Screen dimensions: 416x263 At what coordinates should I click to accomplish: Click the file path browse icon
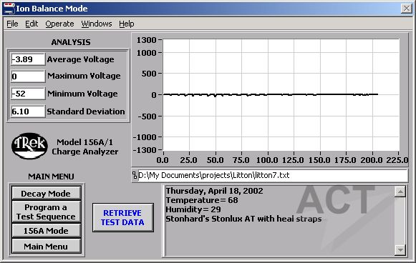click(135, 175)
